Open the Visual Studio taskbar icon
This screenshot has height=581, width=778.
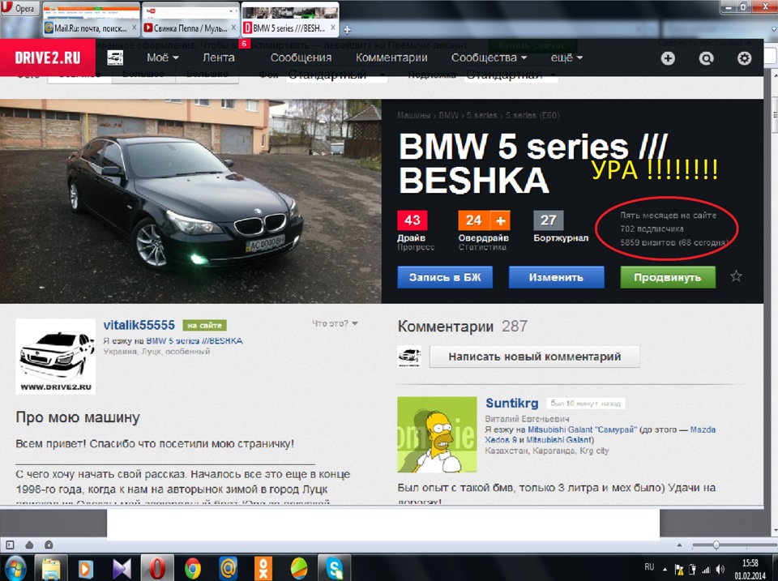(x=122, y=569)
